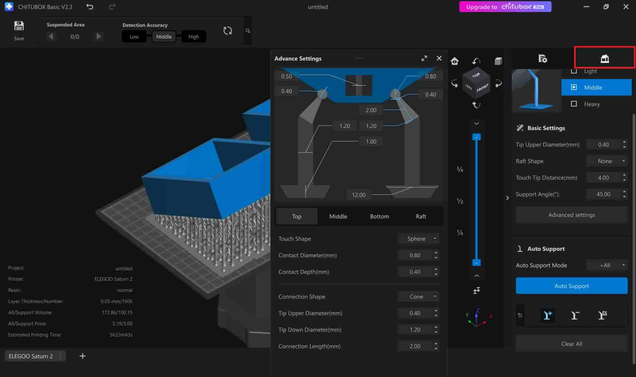Click the ½ mark on layer slider
The width and height of the screenshot is (636, 377).
coord(460,201)
